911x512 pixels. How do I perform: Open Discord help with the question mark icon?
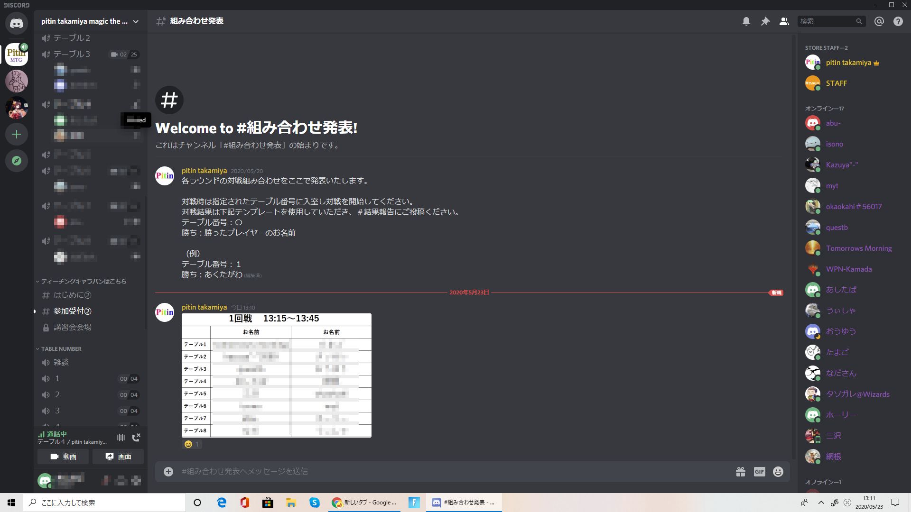tap(898, 21)
